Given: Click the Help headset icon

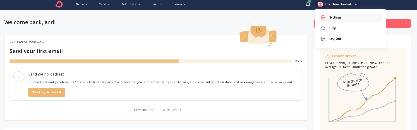Looking at the screenshot, I should (x=323, y=28).
